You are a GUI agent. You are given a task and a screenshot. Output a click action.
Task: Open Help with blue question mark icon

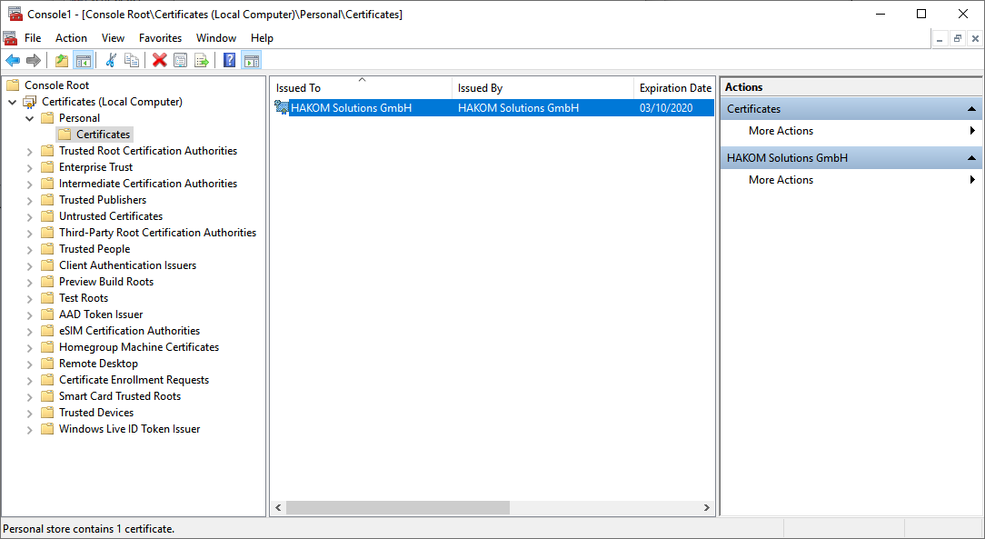(x=229, y=61)
